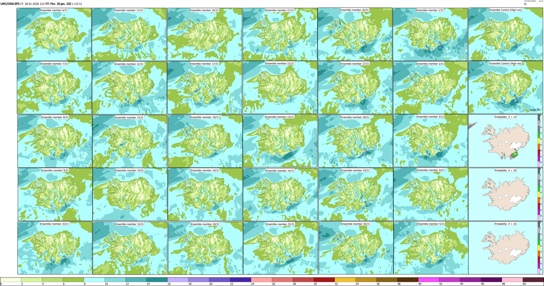Click the Ensemble member 9/31 panel
The image size is (544, 286).
click(x=55, y=194)
